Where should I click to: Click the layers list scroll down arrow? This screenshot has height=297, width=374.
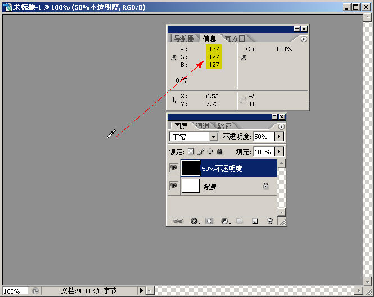[281, 212]
